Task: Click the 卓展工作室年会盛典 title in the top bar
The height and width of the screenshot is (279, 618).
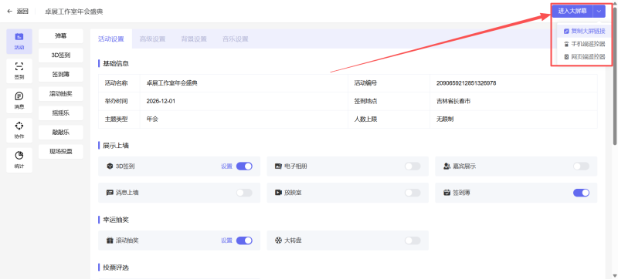Action: (74, 12)
